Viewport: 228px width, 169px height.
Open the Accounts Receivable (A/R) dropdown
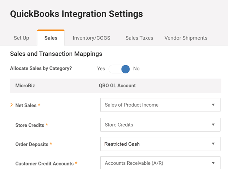point(160,163)
